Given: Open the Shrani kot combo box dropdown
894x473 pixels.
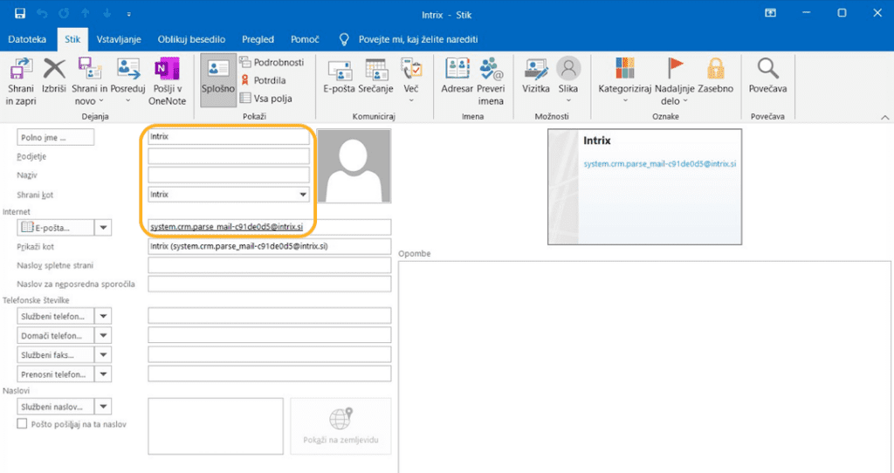Looking at the screenshot, I should coord(303,195).
